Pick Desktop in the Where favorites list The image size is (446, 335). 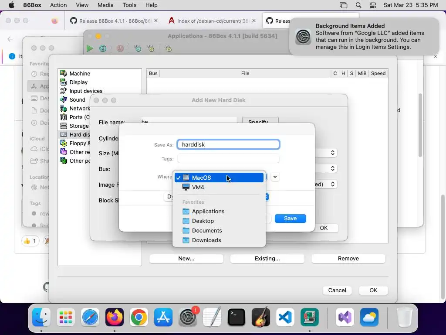click(219, 221)
